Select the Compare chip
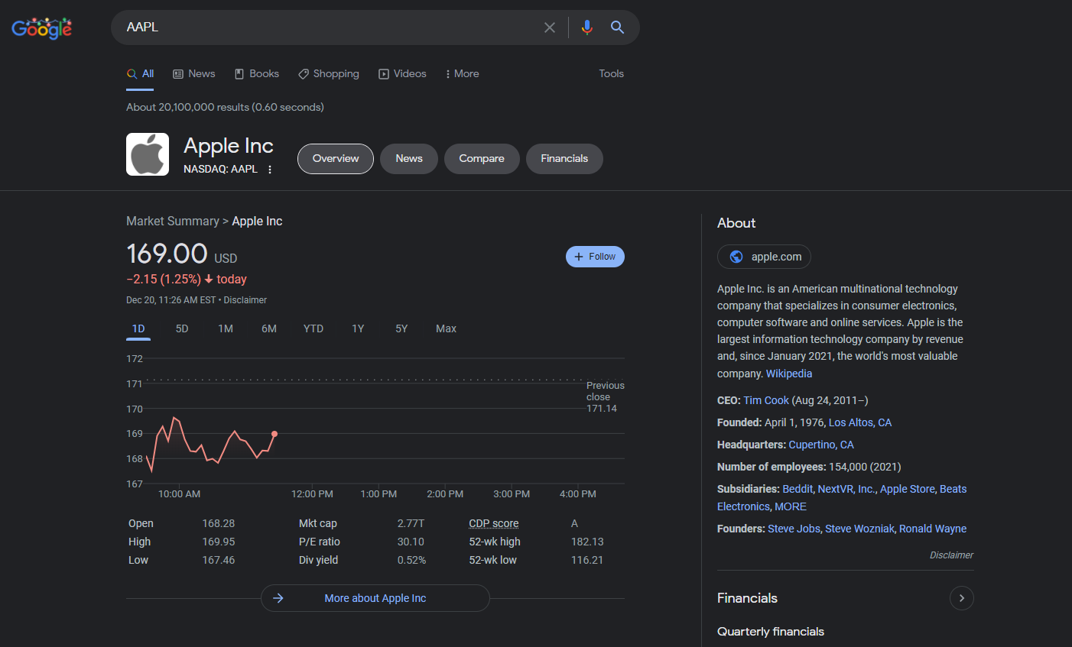The height and width of the screenshot is (647, 1072). (x=482, y=159)
